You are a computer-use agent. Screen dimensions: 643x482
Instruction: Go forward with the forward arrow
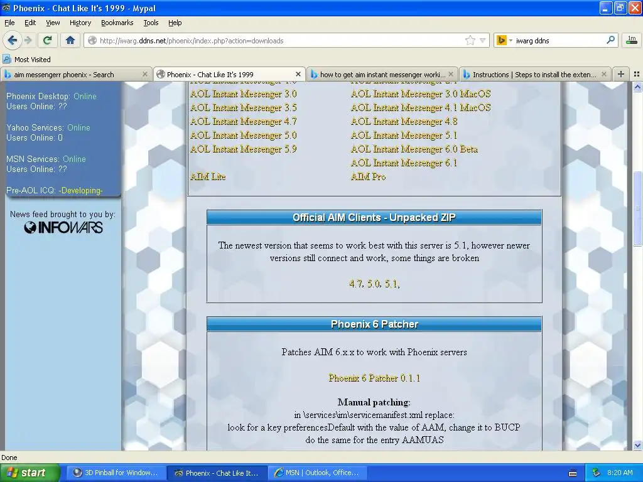[x=28, y=40]
